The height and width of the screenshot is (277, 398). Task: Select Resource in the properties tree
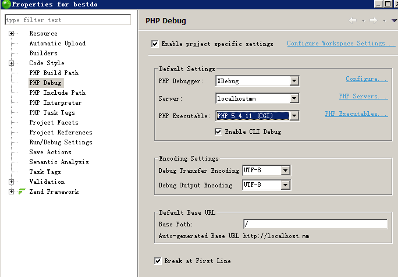pyautogui.click(x=44, y=34)
